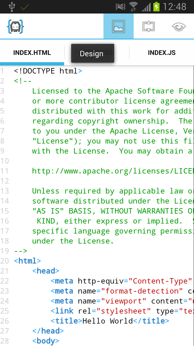Select the meta format-detection line
194x346 pixels.
[x=122, y=291]
